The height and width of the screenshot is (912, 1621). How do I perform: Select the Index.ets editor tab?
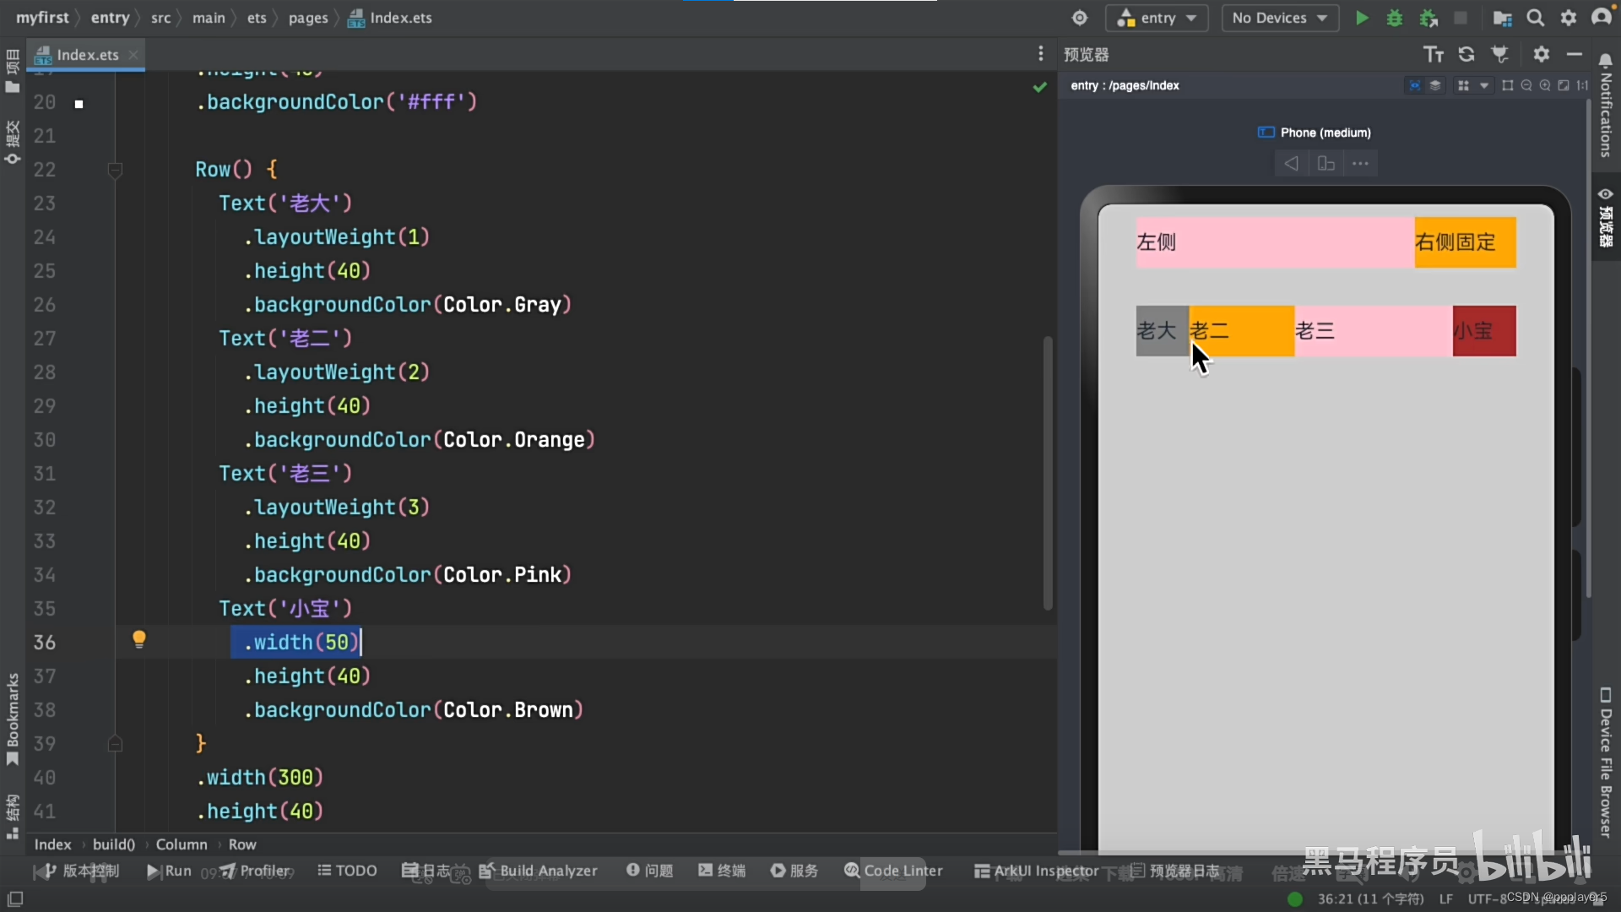pyautogui.click(x=87, y=55)
